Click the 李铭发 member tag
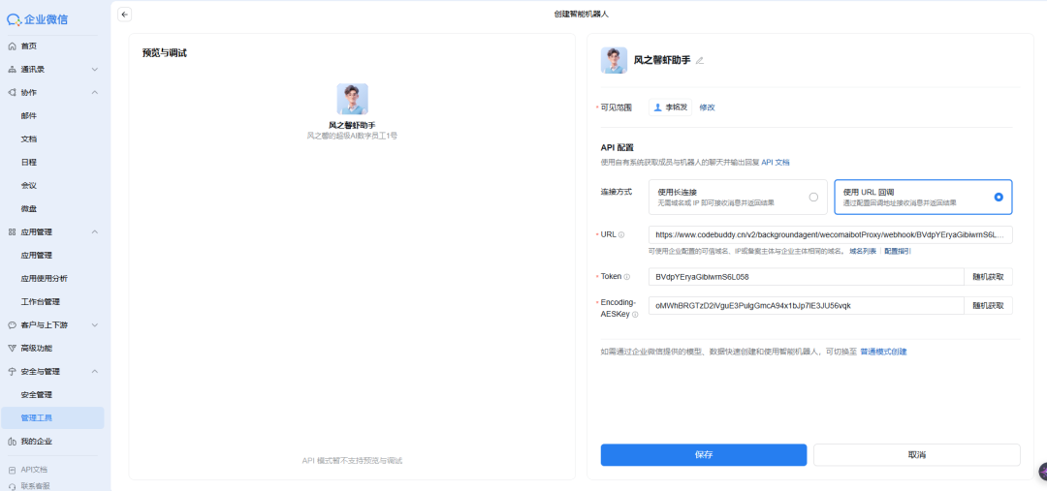The image size is (1047, 491). 671,107
